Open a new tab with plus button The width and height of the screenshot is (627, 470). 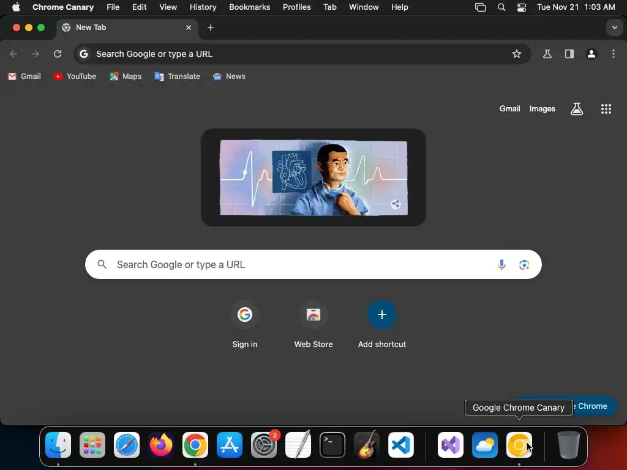tap(211, 28)
